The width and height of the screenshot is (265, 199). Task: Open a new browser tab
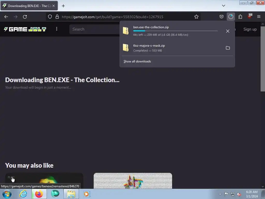(x=63, y=6)
